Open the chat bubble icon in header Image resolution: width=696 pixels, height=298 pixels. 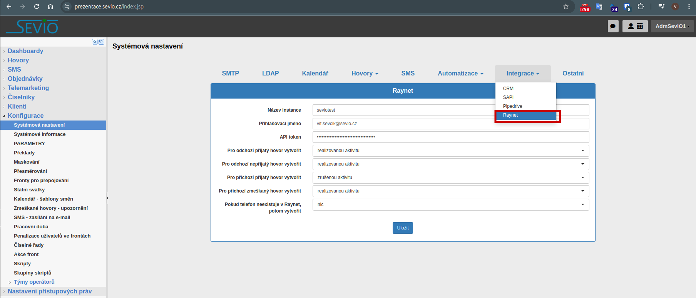(613, 26)
